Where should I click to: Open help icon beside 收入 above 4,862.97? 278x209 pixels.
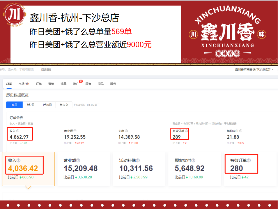click(18, 131)
